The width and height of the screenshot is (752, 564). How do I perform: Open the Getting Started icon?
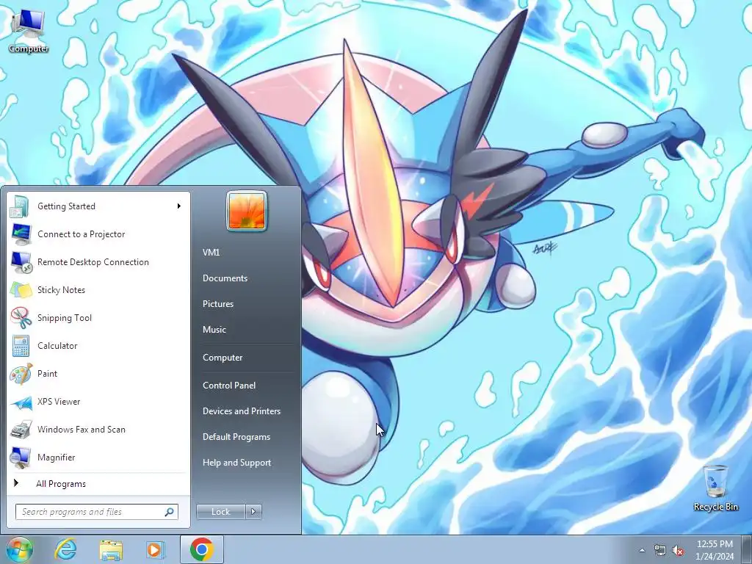tap(21, 206)
